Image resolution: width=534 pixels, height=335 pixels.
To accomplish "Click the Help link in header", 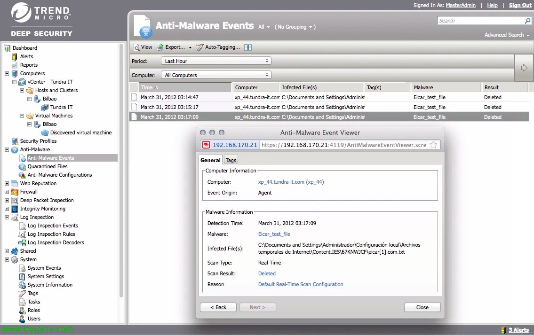I will [x=492, y=5].
